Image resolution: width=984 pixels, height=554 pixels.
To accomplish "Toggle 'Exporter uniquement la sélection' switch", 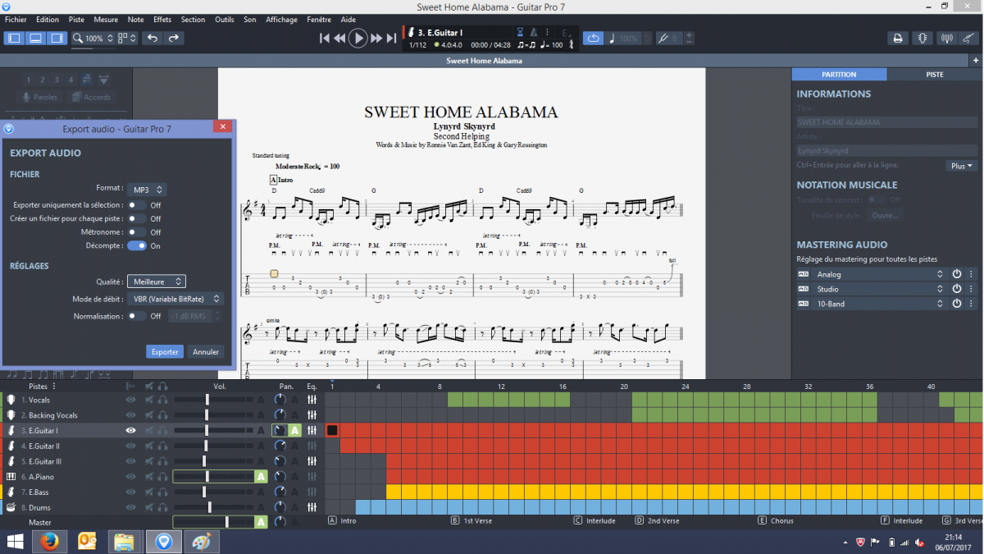I will [136, 205].
